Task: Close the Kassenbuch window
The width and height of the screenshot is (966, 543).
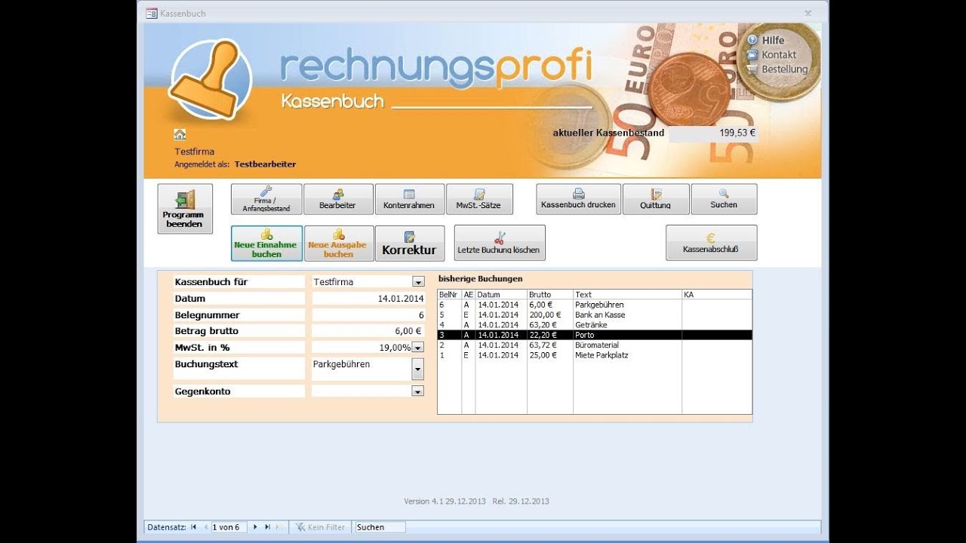Action: pos(808,13)
